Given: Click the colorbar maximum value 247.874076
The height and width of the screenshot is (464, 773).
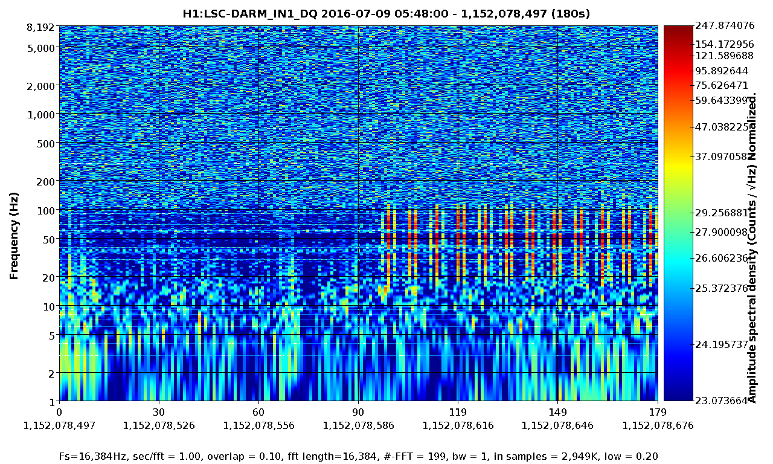Looking at the screenshot, I should [x=725, y=26].
